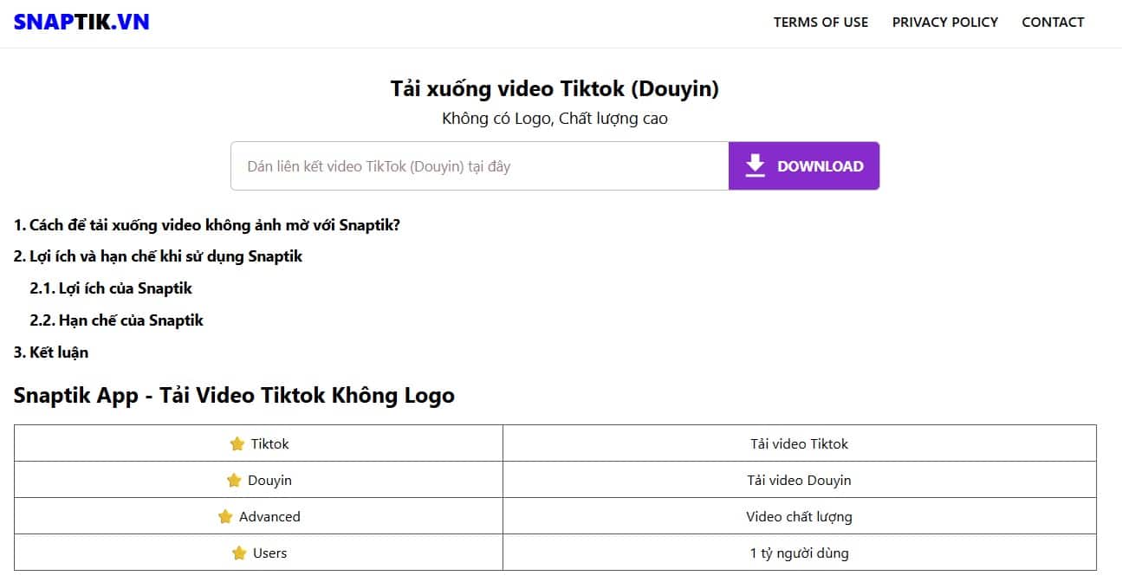
Task: Click the star icon beside Users
Action: pyautogui.click(x=239, y=553)
